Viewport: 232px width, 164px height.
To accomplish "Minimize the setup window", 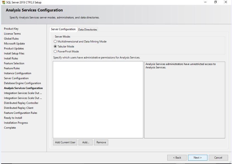I will pyautogui.click(x=205, y=2).
